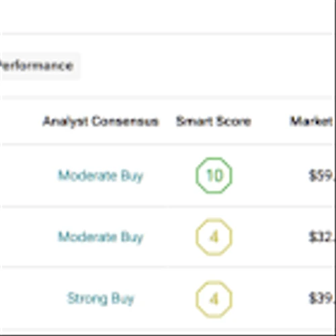The height and width of the screenshot is (336, 336).
Task: Open Moderate Buy link in the $59 row
Action: 101,176
